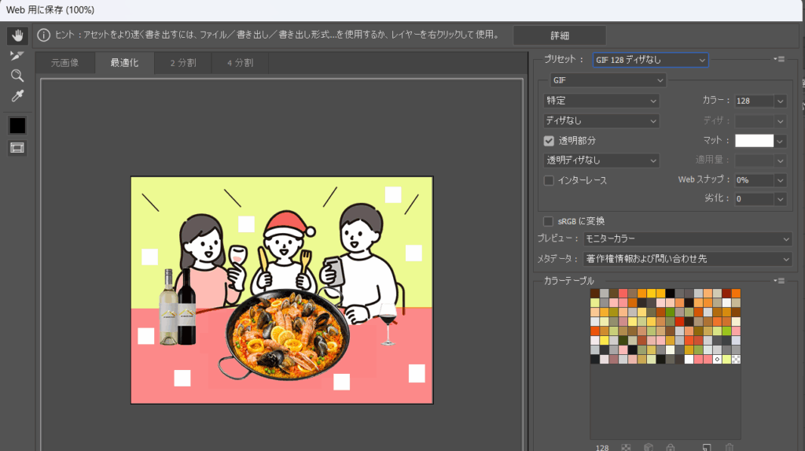Screen dimensions: 805x451
Task: Select the Slice Select tool
Action: pyautogui.click(x=17, y=56)
